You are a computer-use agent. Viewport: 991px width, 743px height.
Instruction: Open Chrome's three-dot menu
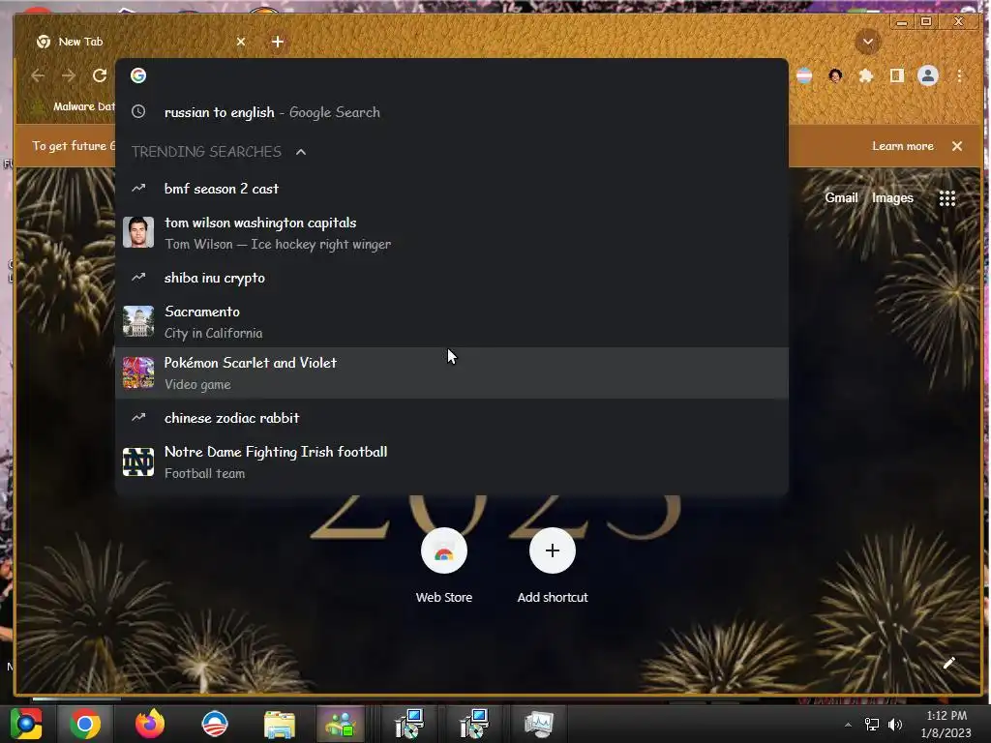point(959,75)
